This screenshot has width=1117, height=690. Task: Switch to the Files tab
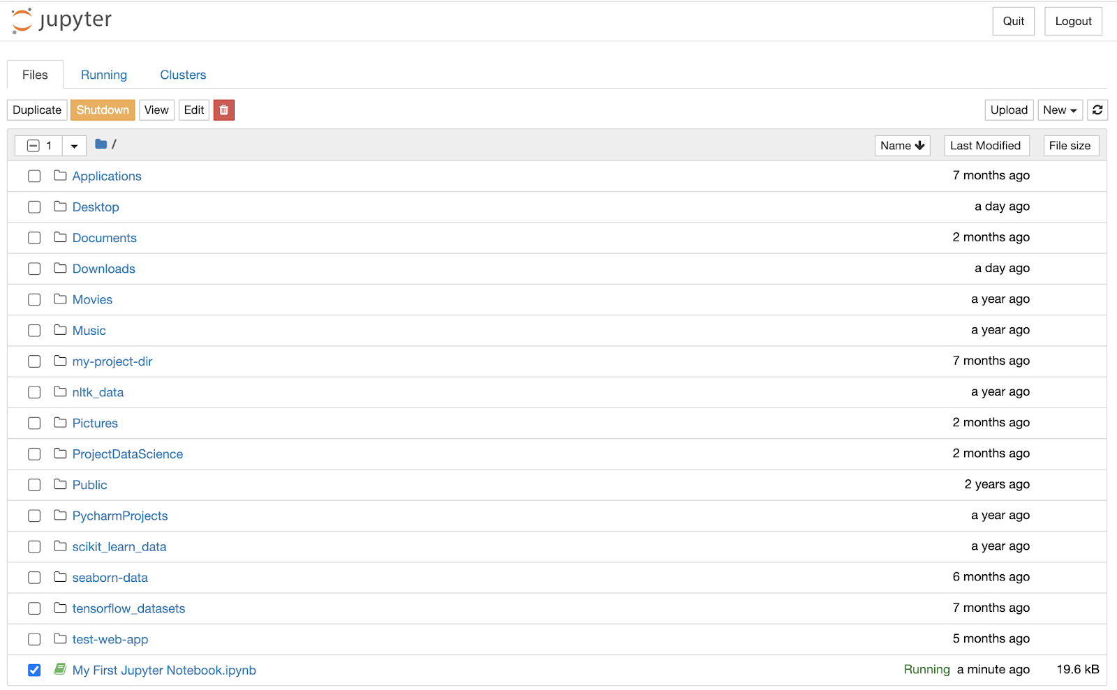pyautogui.click(x=35, y=75)
